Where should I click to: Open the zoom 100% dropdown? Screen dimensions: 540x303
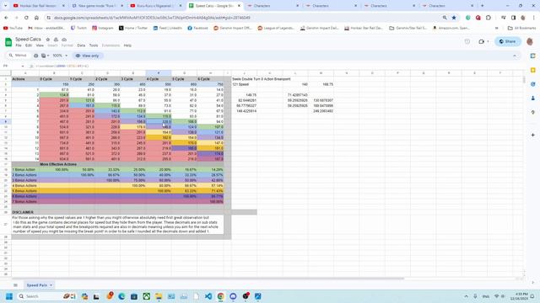point(60,56)
